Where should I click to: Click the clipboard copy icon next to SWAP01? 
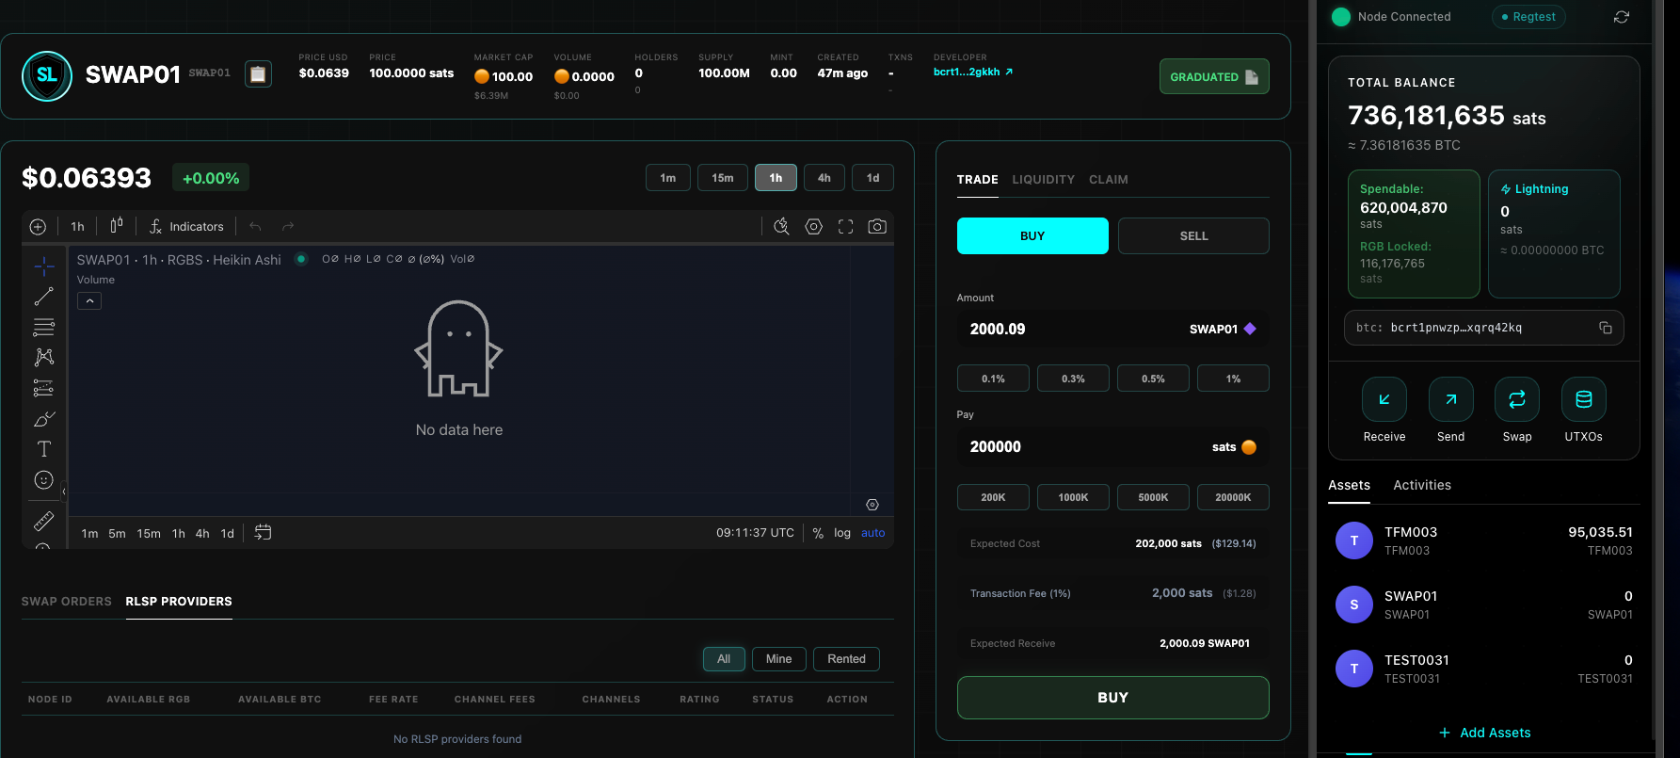[258, 73]
